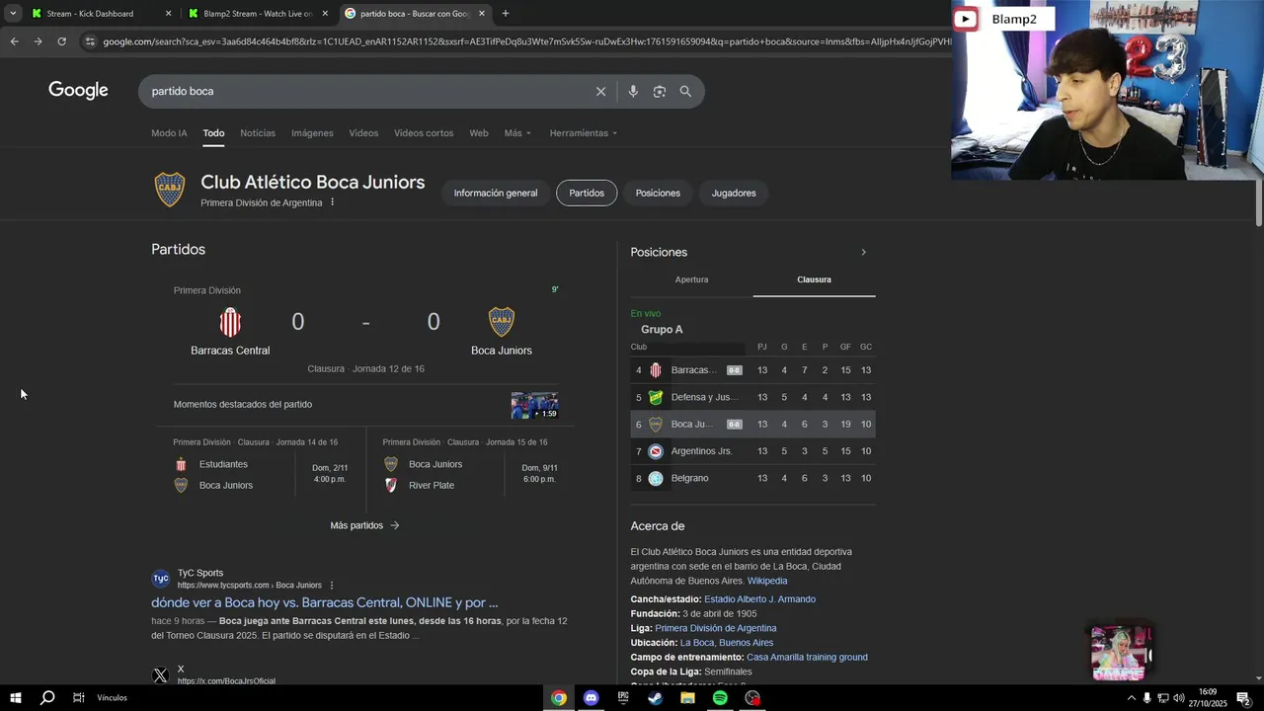Expand the Herramientas tools dropdown
The height and width of the screenshot is (711, 1264).
(x=583, y=133)
